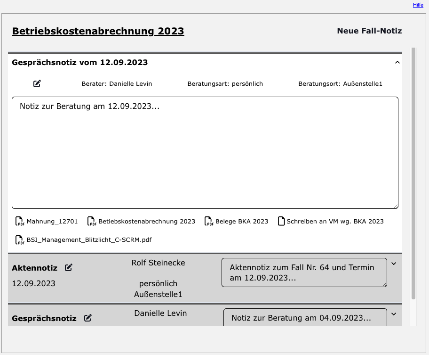
Task: Click the name Rolf Steinecke
Action: [158, 263]
